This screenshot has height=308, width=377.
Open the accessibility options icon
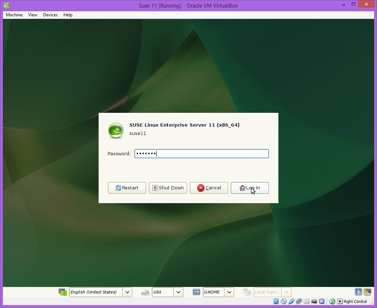358,292
